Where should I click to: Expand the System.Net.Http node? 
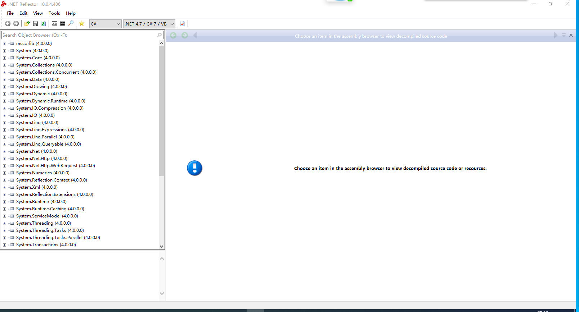coord(4,159)
